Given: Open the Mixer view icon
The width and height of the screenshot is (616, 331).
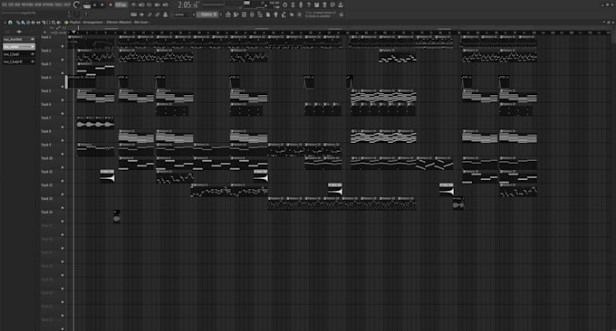Looking at the screenshot, I should [x=252, y=14].
